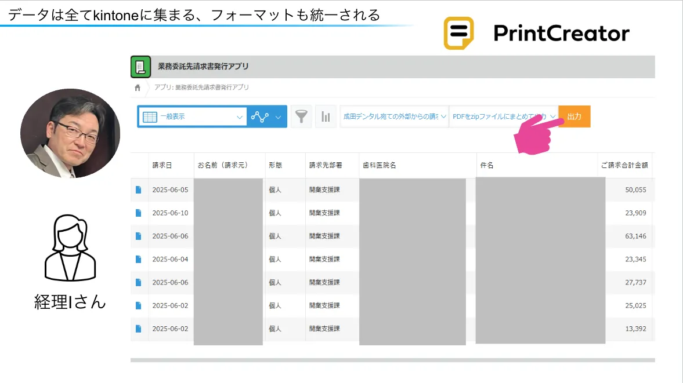
Task: Click the home icon in breadcrumb
Action: [x=138, y=87]
